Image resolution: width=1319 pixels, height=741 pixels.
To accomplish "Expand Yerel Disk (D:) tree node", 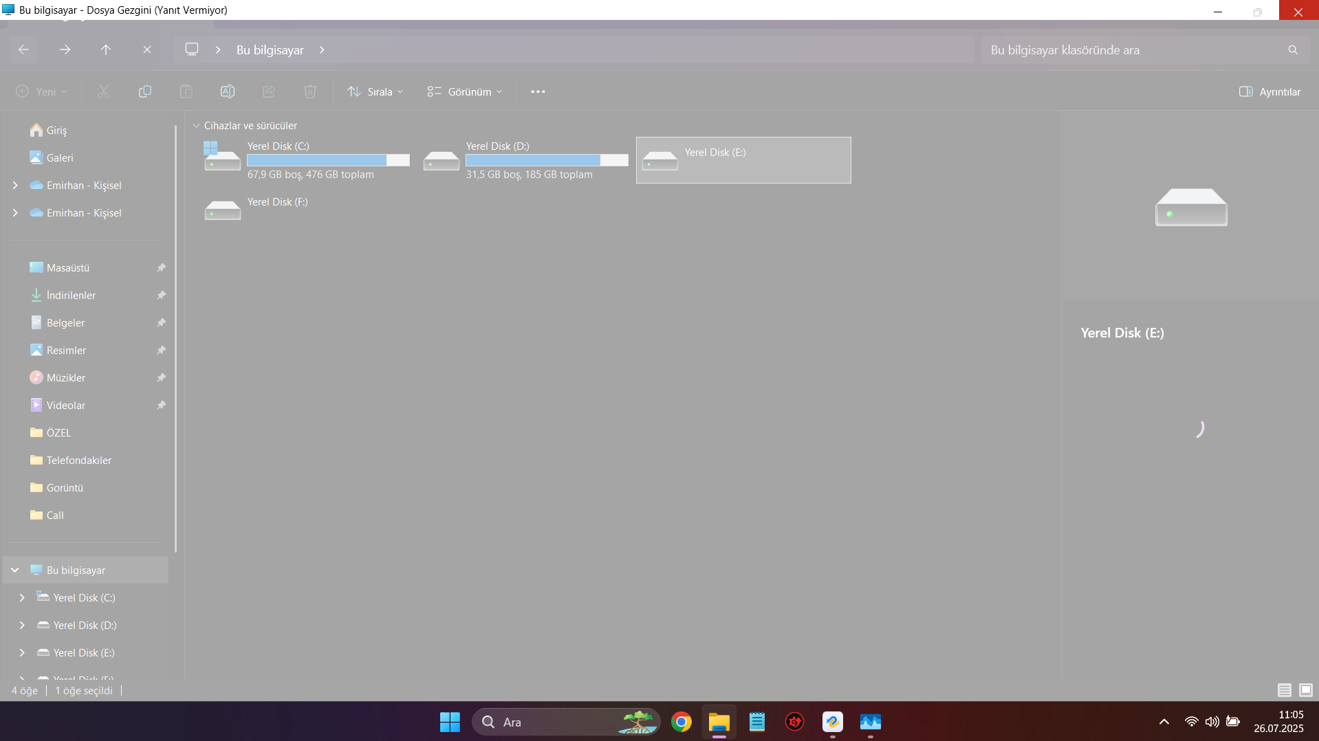I will (22, 626).
